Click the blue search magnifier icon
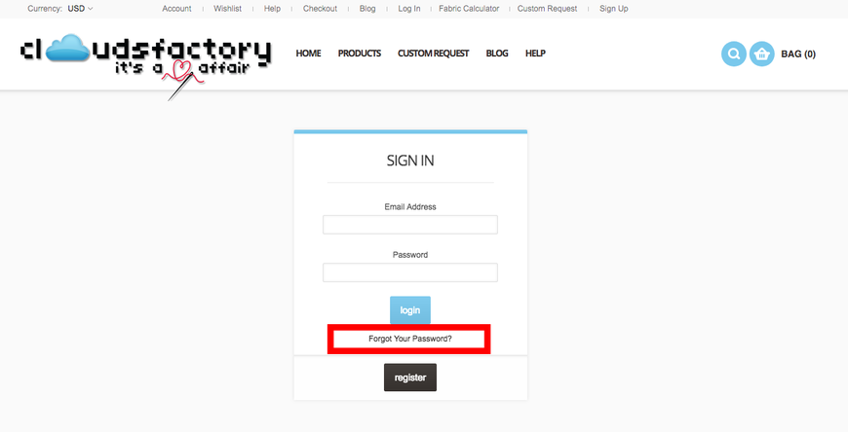Viewport: 848px width, 432px height. [x=733, y=54]
